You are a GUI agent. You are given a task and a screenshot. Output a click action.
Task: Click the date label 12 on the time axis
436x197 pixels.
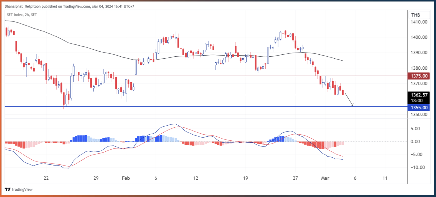pos(196,178)
